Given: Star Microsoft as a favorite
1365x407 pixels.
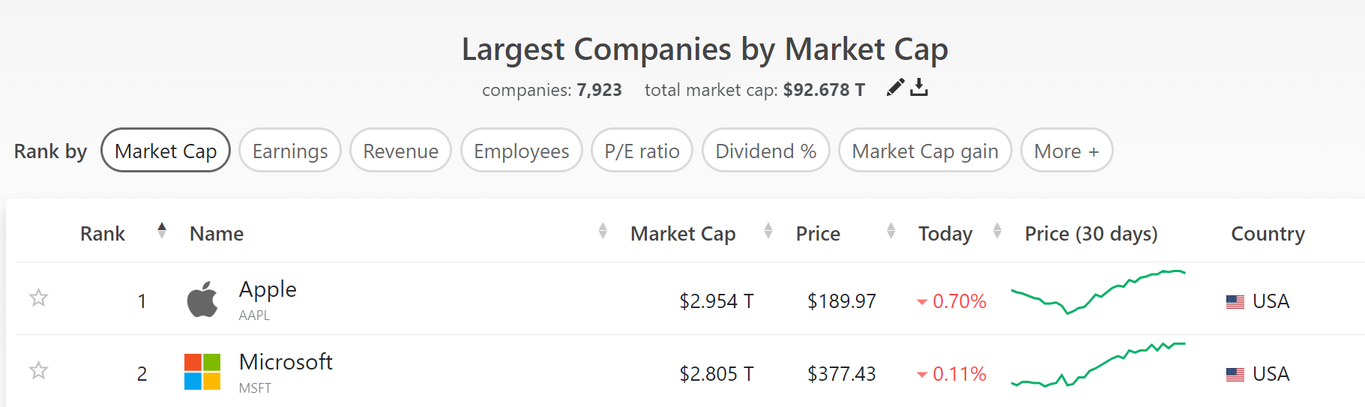Looking at the screenshot, I should [x=38, y=371].
